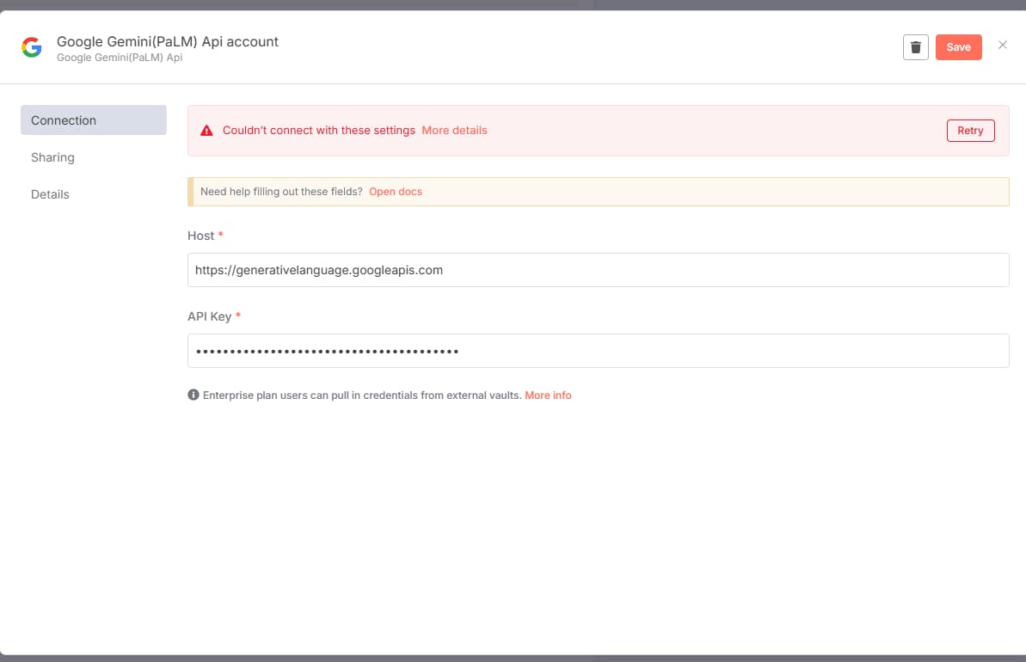This screenshot has height=662, width=1026.
Task: Switch to the Sharing tab
Action: tap(53, 157)
